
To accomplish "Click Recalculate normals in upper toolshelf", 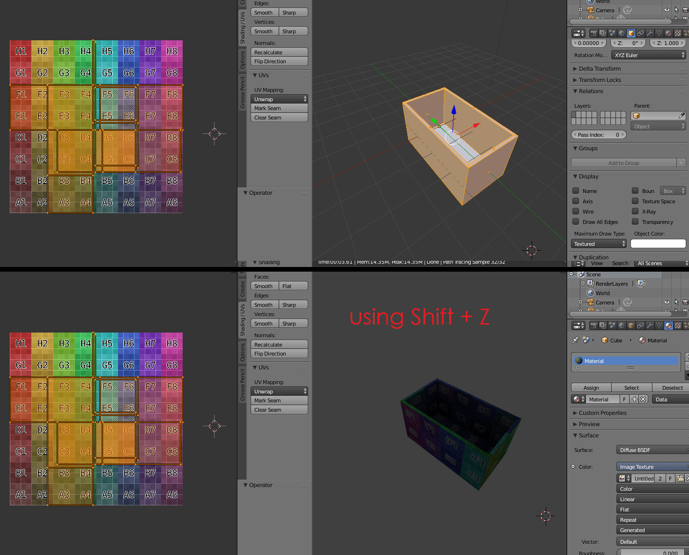I will pos(280,52).
